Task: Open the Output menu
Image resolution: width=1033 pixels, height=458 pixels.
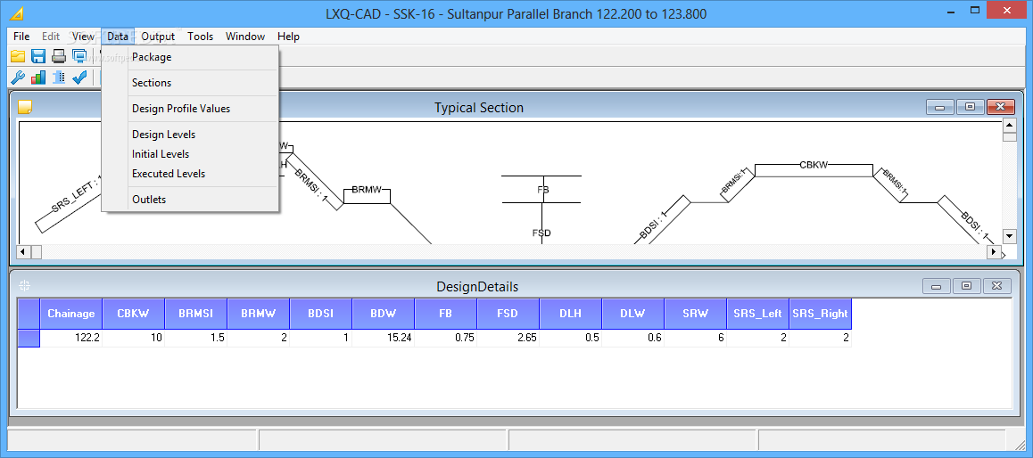Action: (158, 37)
